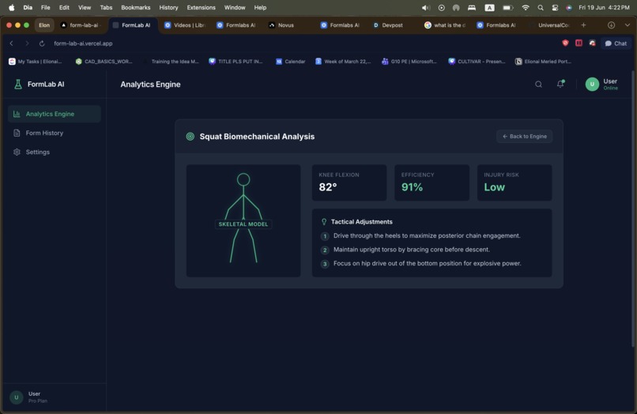The image size is (637, 414).
Task: Click the Skeletal Model figure
Action: tap(243, 220)
